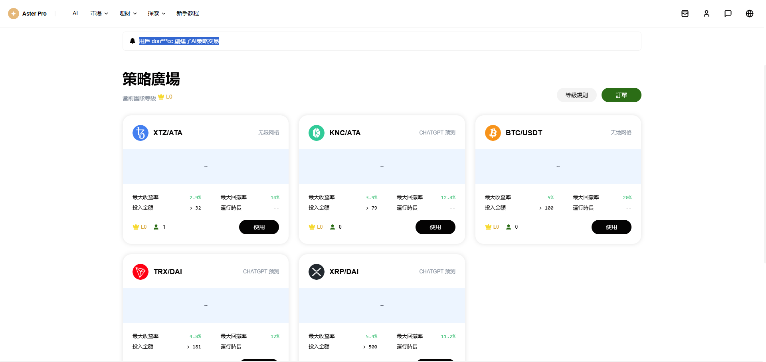Click the 策略廣場 page heading

pos(151,79)
